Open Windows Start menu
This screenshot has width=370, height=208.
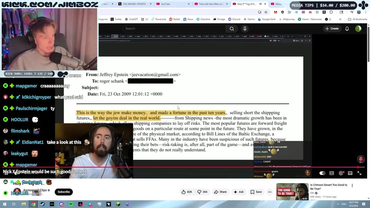(x=5, y=204)
